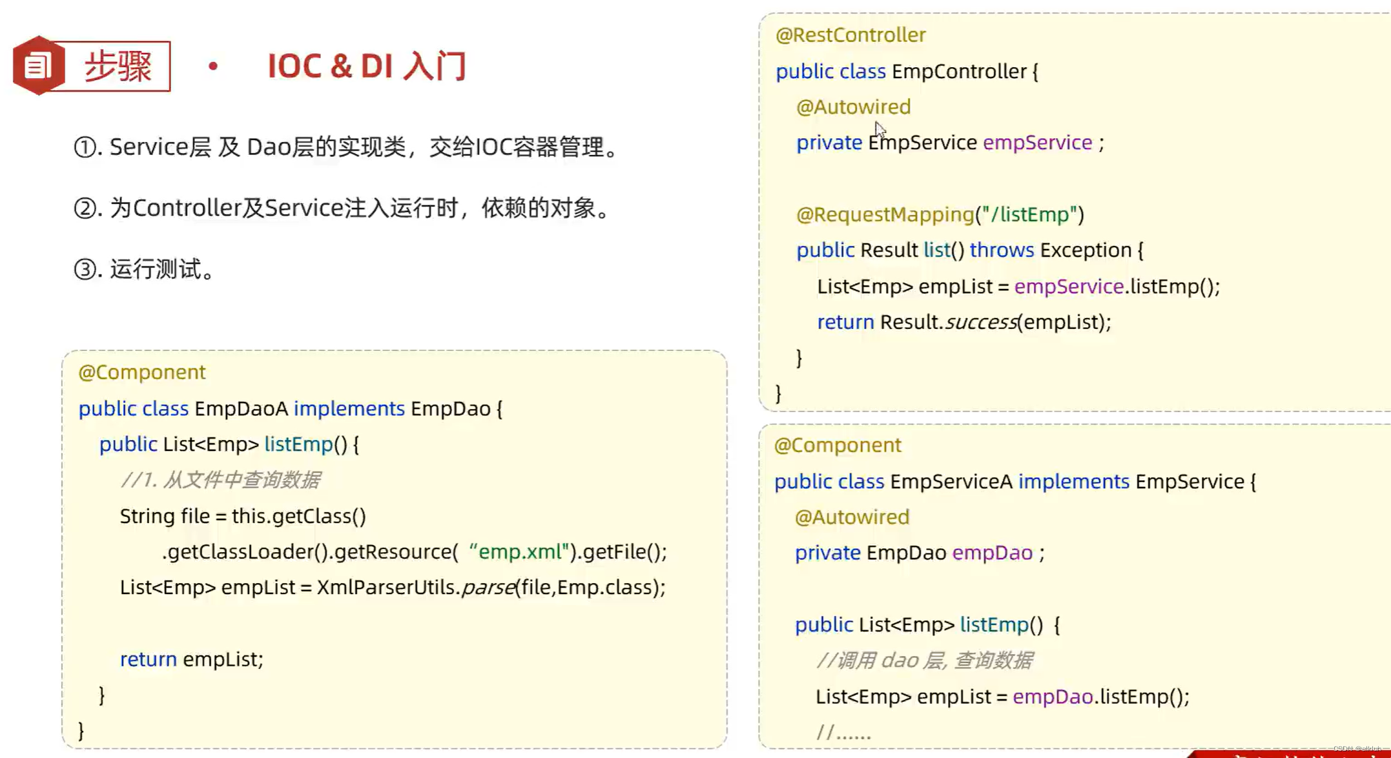This screenshot has height=758, width=1391.
Task: Click 'public class EmpServiceA implements EmpService {' line
Action: (x=1015, y=481)
